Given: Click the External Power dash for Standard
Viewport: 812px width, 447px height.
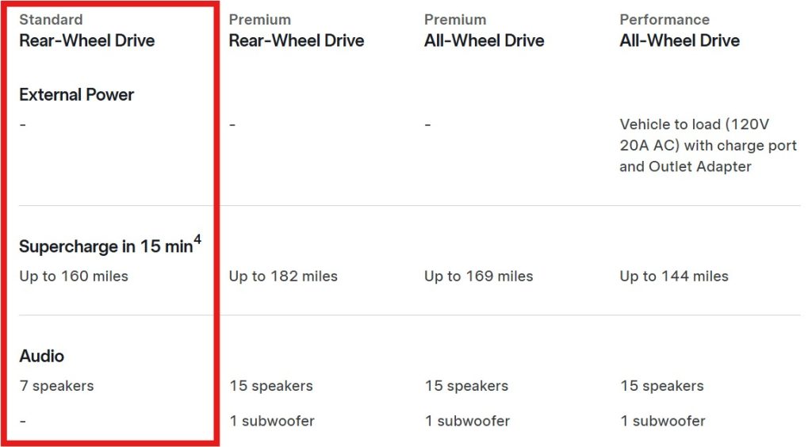Looking at the screenshot, I should (x=23, y=125).
